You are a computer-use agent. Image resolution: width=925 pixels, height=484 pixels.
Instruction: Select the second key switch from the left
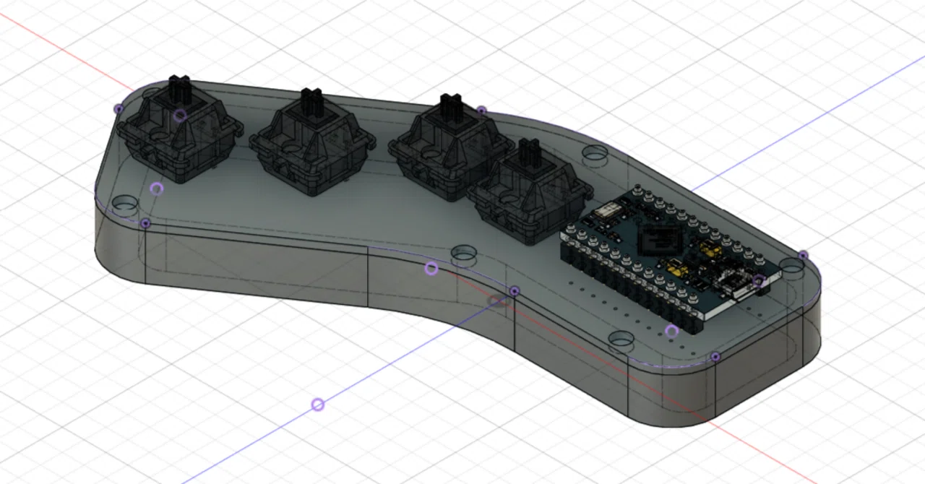pyautogui.click(x=313, y=142)
